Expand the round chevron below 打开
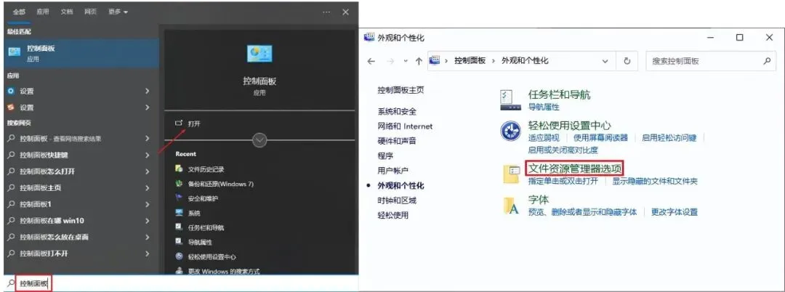 tap(259, 140)
